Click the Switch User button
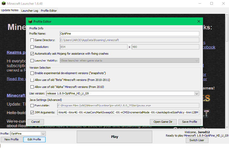229x148 pixels. click(197, 140)
